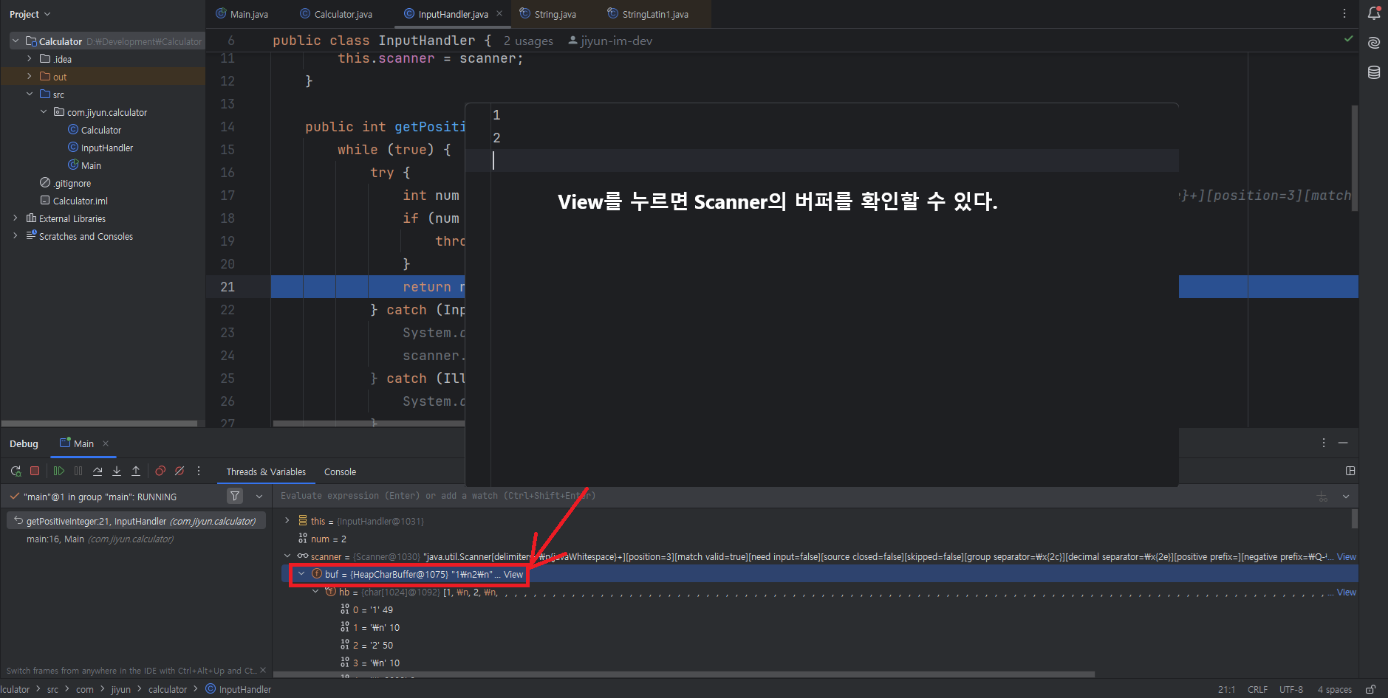Step out of the current method
This screenshot has height=698, width=1388.
[136, 471]
